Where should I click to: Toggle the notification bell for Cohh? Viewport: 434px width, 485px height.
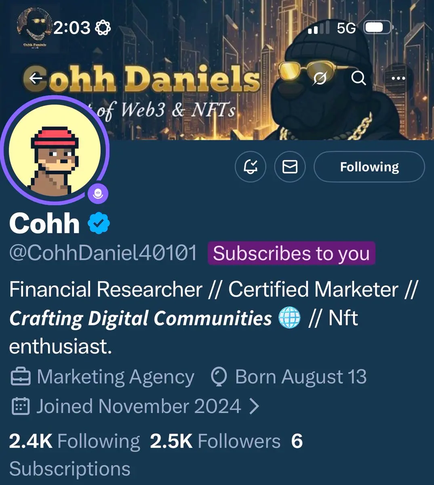coord(251,167)
